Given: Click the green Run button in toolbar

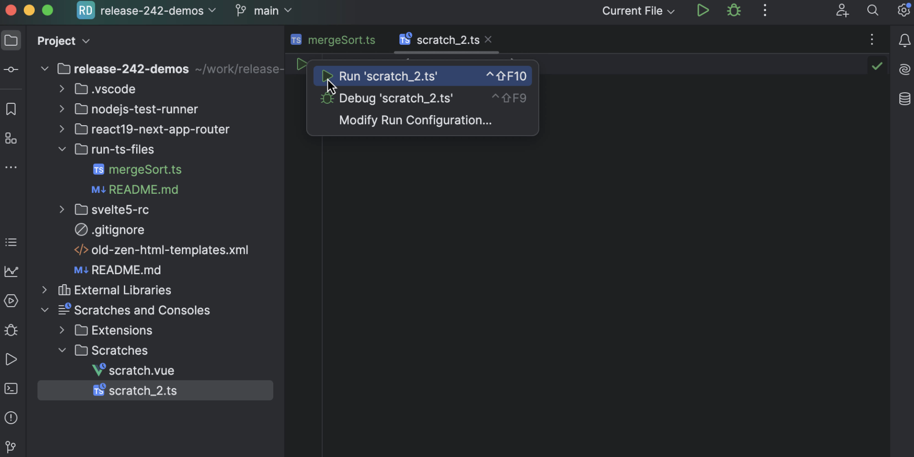Looking at the screenshot, I should 703,10.
